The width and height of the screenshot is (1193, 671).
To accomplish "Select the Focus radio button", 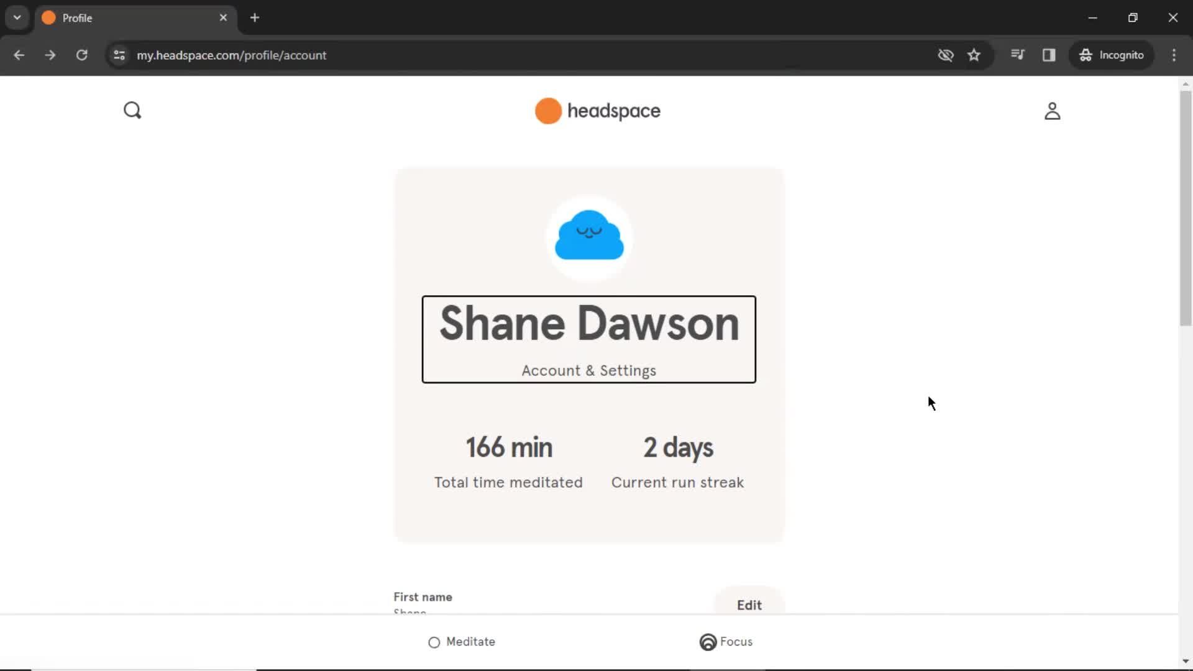I will [x=707, y=642].
